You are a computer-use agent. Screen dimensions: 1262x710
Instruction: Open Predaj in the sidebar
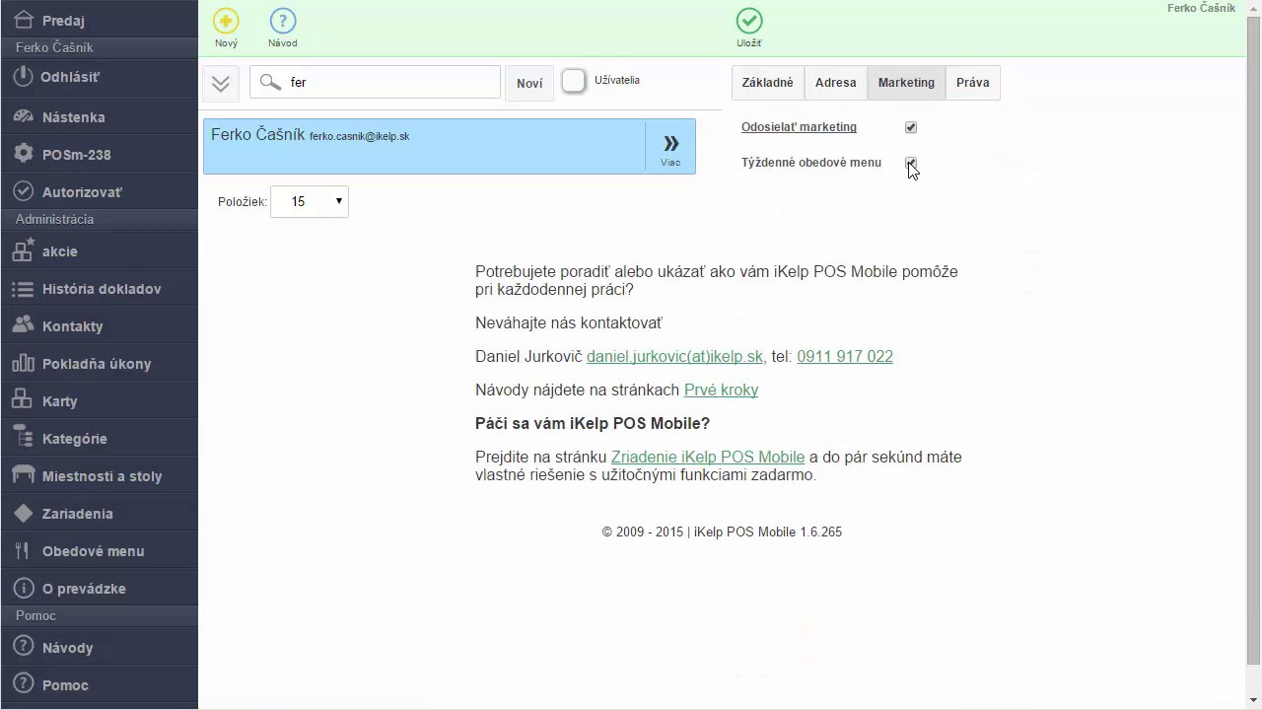[x=99, y=20]
